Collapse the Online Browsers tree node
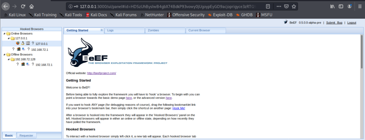This screenshot has width=365, height=140. pyautogui.click(x=4, y=34)
